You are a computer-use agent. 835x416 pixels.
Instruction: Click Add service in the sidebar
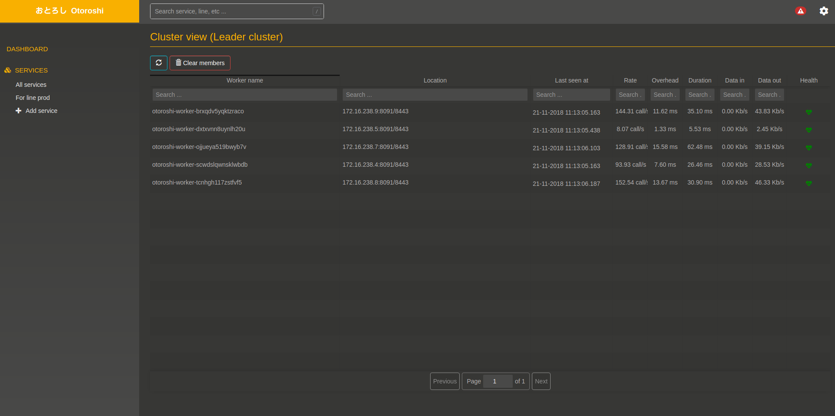41,111
